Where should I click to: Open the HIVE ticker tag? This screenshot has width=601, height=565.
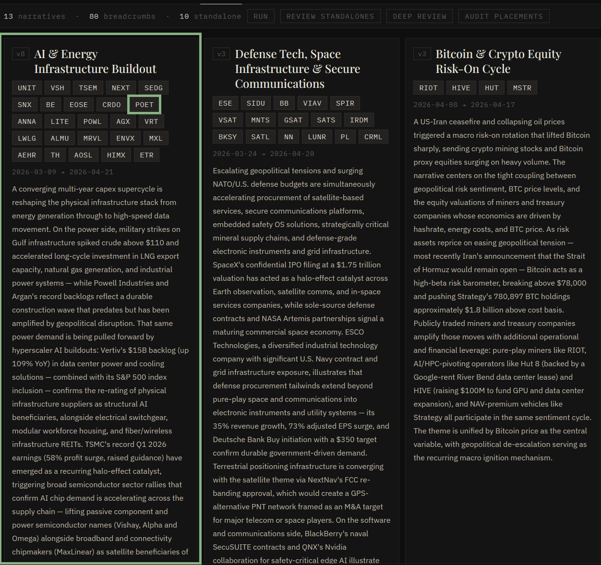coord(461,88)
